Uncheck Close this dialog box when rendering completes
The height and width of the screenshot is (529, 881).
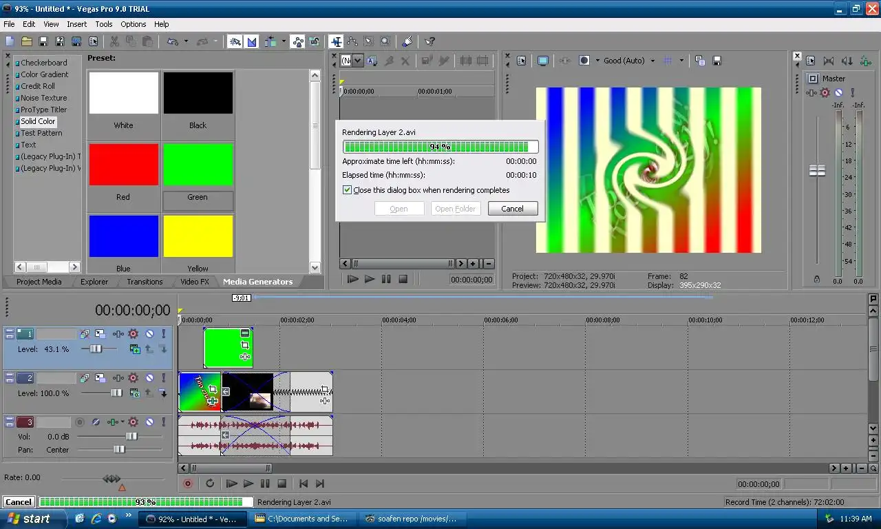(x=348, y=190)
